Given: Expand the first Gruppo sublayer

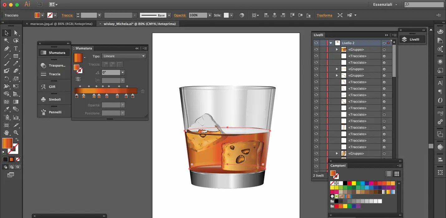Looking at the screenshot, I should click(337, 50).
